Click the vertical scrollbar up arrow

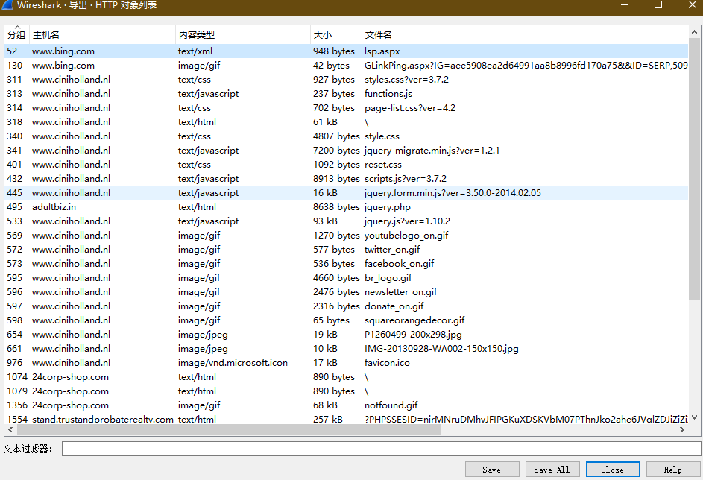694,32
